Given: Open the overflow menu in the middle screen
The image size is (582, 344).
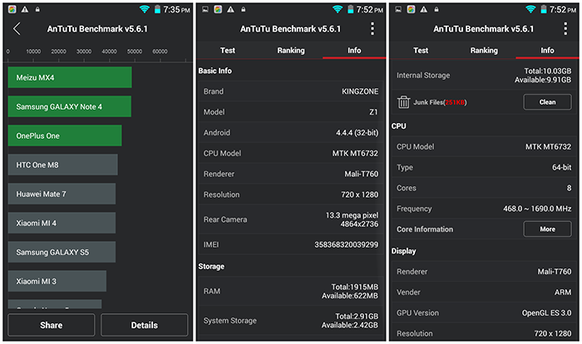Looking at the screenshot, I should tap(372, 28).
